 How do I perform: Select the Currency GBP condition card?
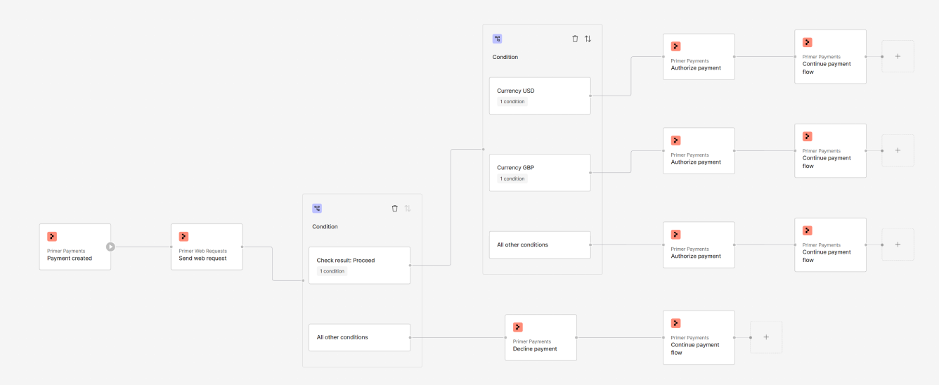[540, 173]
